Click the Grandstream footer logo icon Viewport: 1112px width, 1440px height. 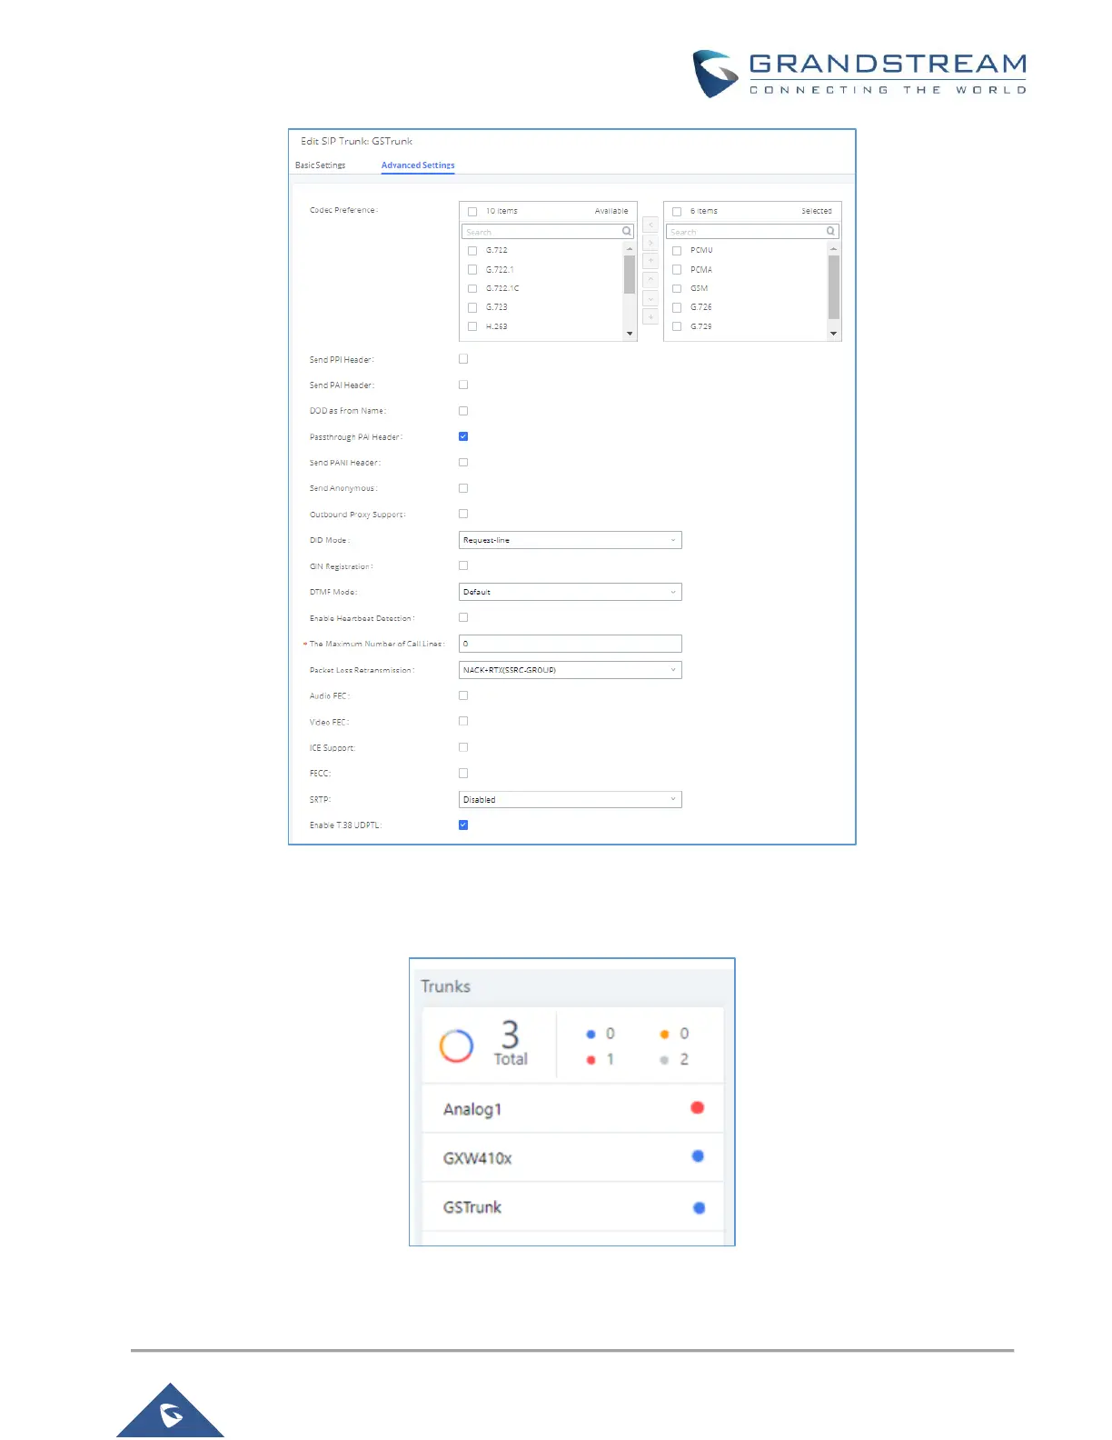click(x=171, y=1415)
